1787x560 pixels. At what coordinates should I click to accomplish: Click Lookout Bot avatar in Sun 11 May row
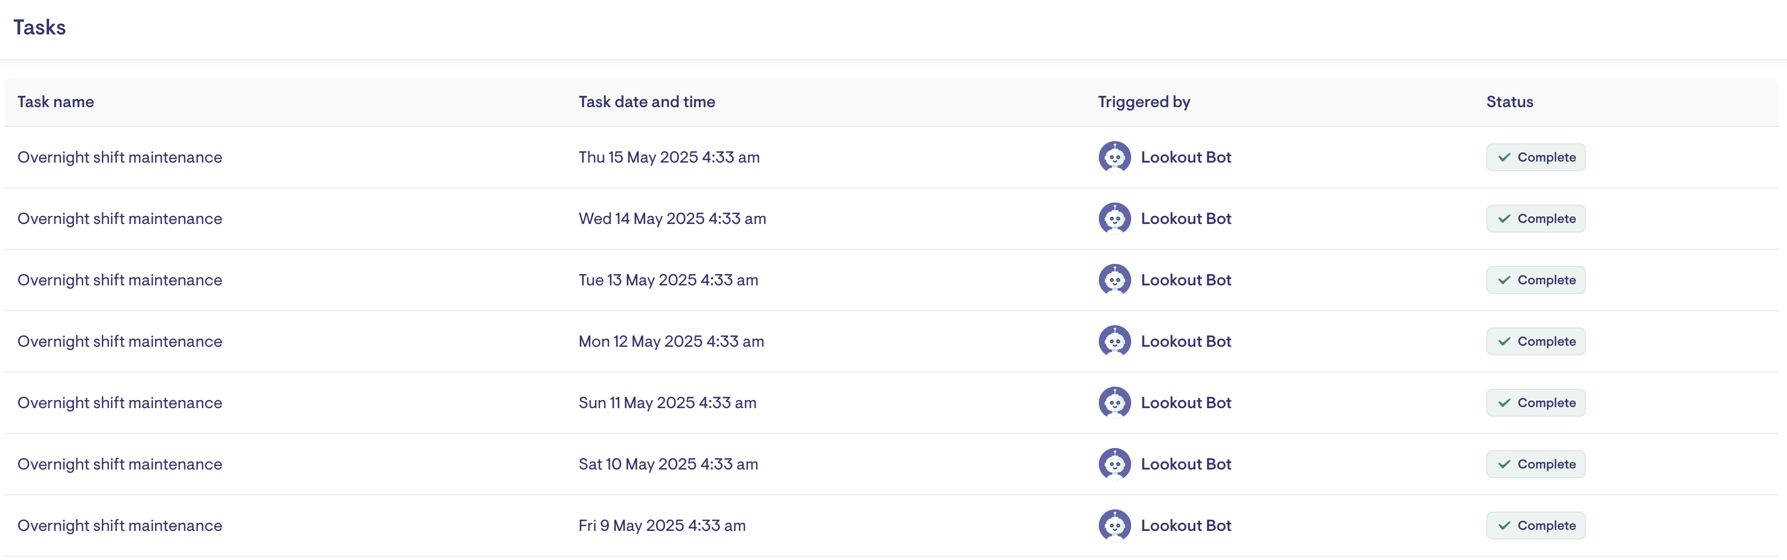click(1115, 403)
